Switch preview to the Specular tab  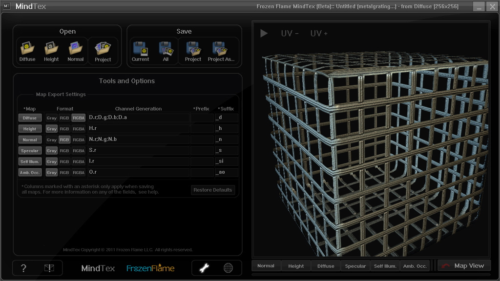(x=355, y=266)
